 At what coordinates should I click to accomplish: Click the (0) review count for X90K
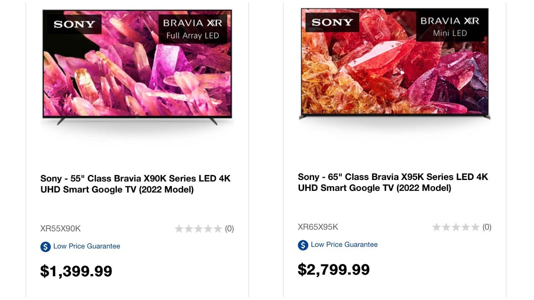(229, 228)
